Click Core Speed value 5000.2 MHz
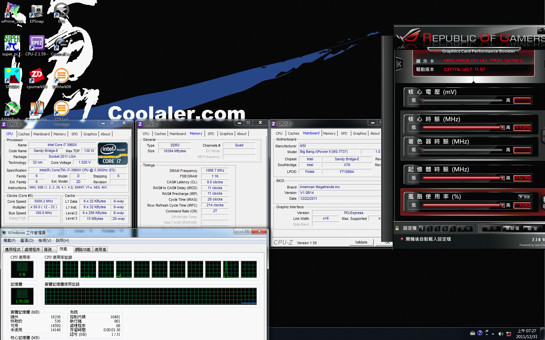Image resolution: width=545 pixels, height=340 pixels. pyautogui.click(x=44, y=201)
